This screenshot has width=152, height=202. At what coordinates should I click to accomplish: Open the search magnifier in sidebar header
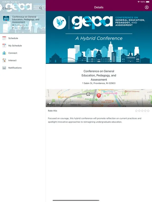(x=41, y=8)
